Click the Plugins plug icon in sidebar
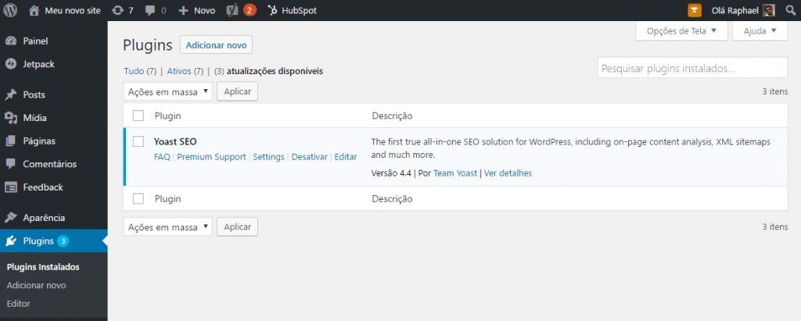This screenshot has width=801, height=321. tap(11, 241)
